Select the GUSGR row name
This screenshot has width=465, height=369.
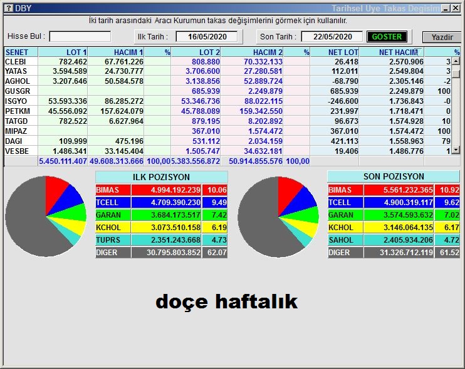17,91
